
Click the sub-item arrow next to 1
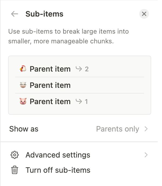click(79, 101)
